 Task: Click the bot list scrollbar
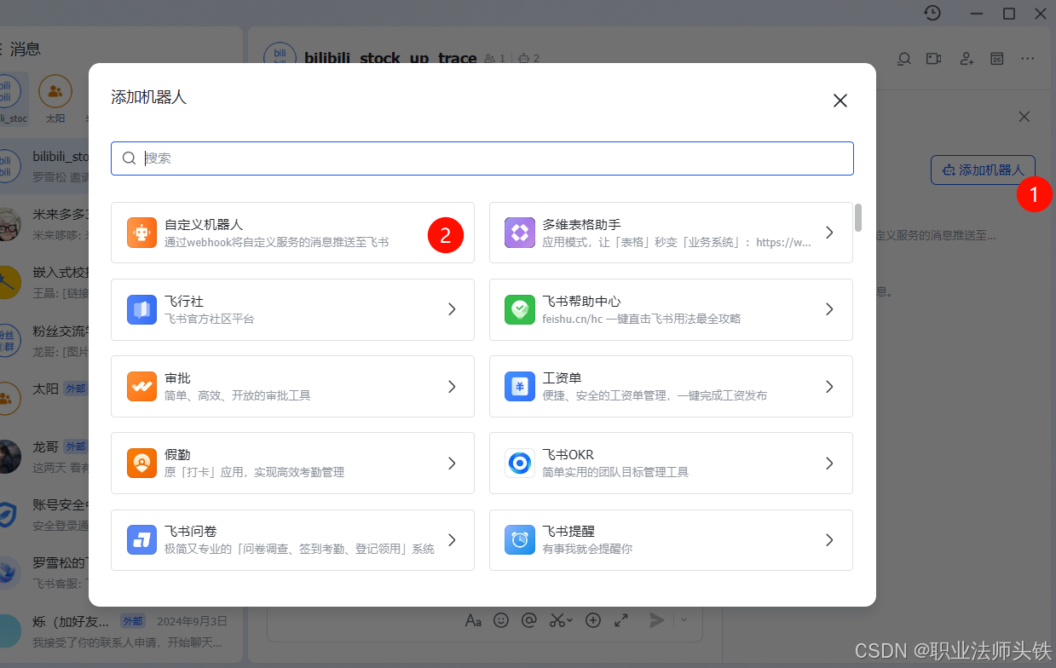tap(858, 217)
